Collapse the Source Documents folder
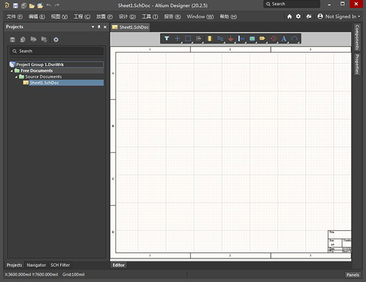 coord(16,77)
